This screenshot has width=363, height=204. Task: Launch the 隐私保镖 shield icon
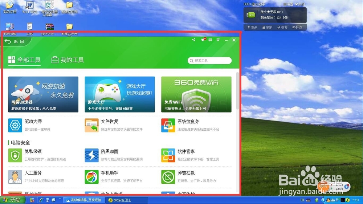pos(15,155)
